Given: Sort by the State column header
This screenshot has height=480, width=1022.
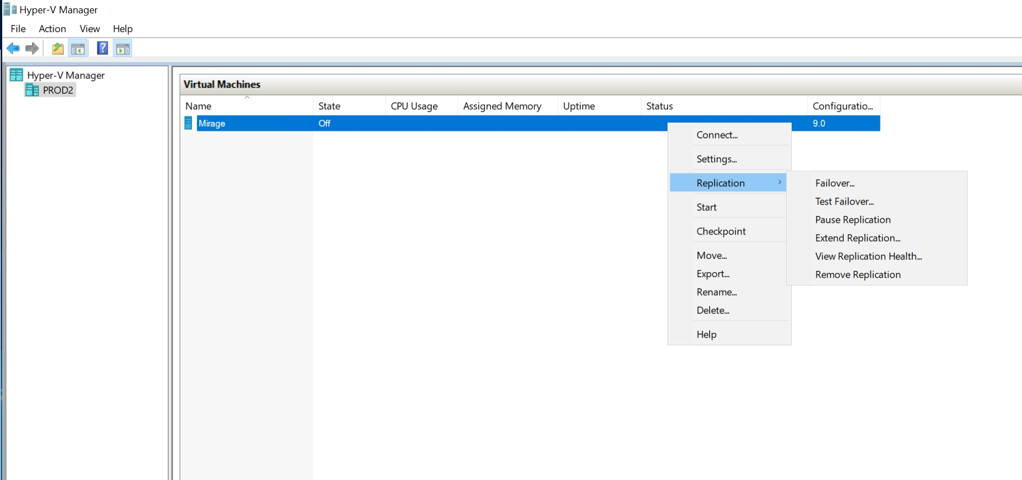Looking at the screenshot, I should point(349,106).
